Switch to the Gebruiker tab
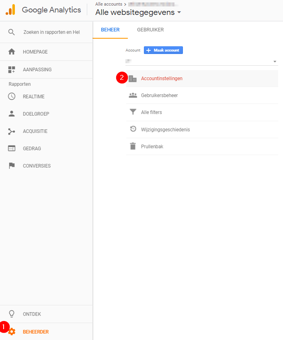The width and height of the screenshot is (283, 340). point(150,30)
